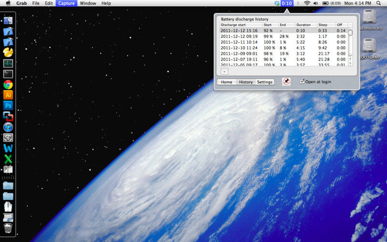Select the 2011-12-07 19:11 discharge row
This screenshot has width=387, height=242.
point(284,59)
